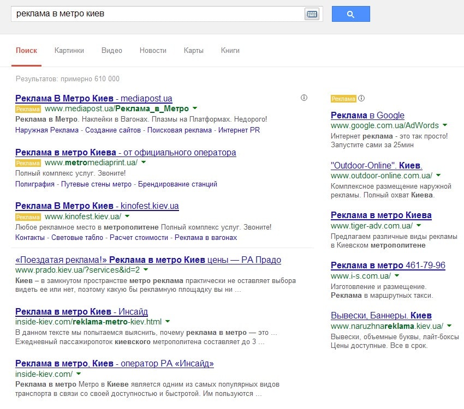Click the yellow Реклама badge beside kinofest.kiev.ua
The image size is (464, 409).
pyautogui.click(x=28, y=217)
